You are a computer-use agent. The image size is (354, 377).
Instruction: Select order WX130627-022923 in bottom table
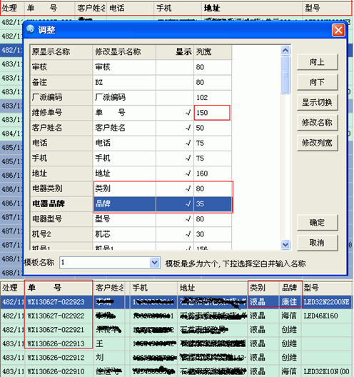[59, 302]
